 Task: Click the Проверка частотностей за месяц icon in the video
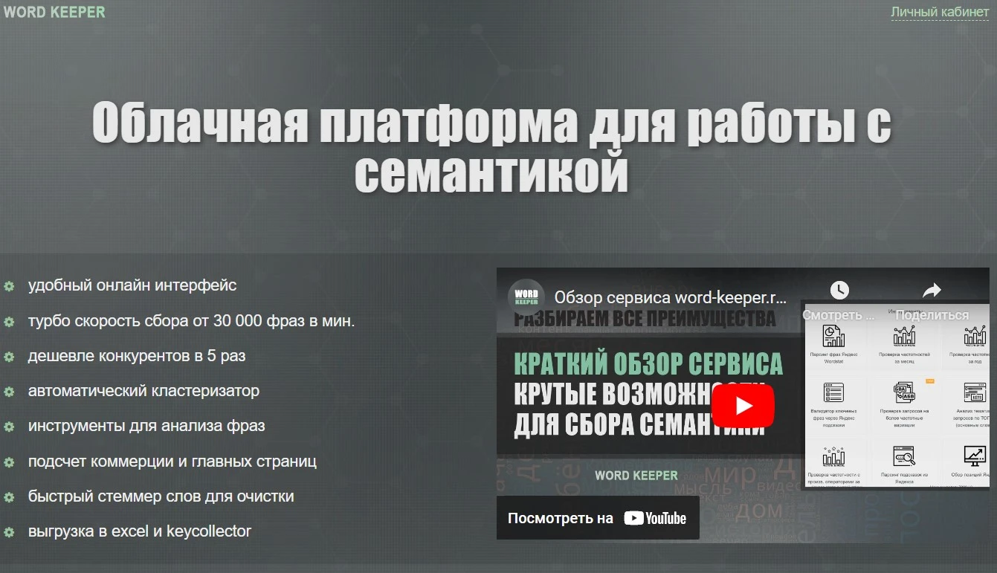[x=904, y=336]
